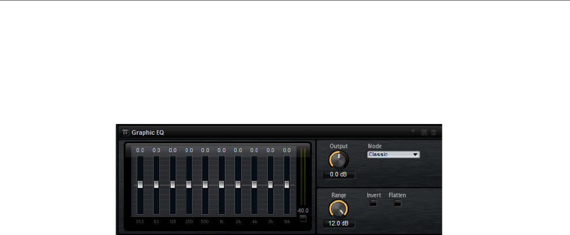Click the 0.0 gain value above 8k band
The width and height of the screenshot is (570, 235).
click(x=271, y=150)
